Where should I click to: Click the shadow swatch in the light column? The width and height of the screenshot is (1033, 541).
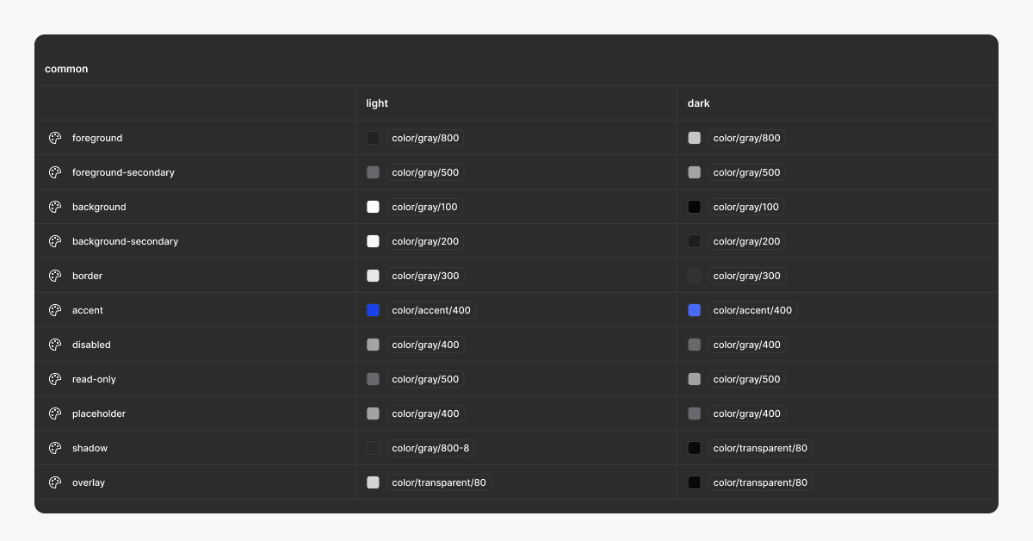coord(373,448)
